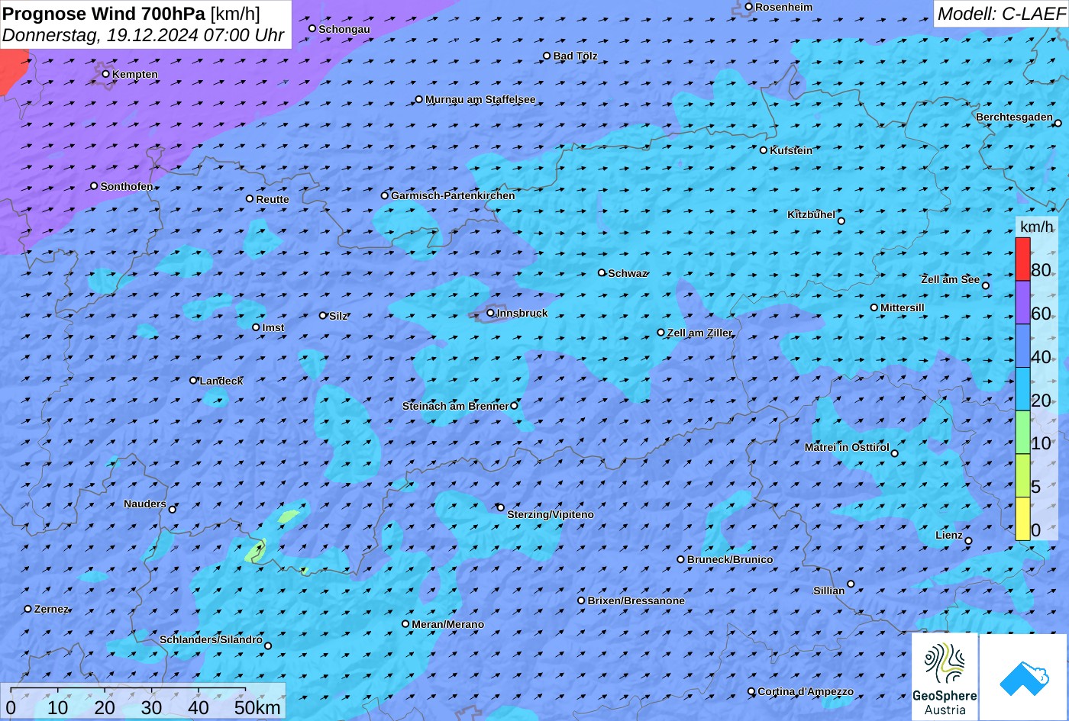
Task: Click the Sterzing/Vipiteno marker
Action: pyautogui.click(x=501, y=507)
